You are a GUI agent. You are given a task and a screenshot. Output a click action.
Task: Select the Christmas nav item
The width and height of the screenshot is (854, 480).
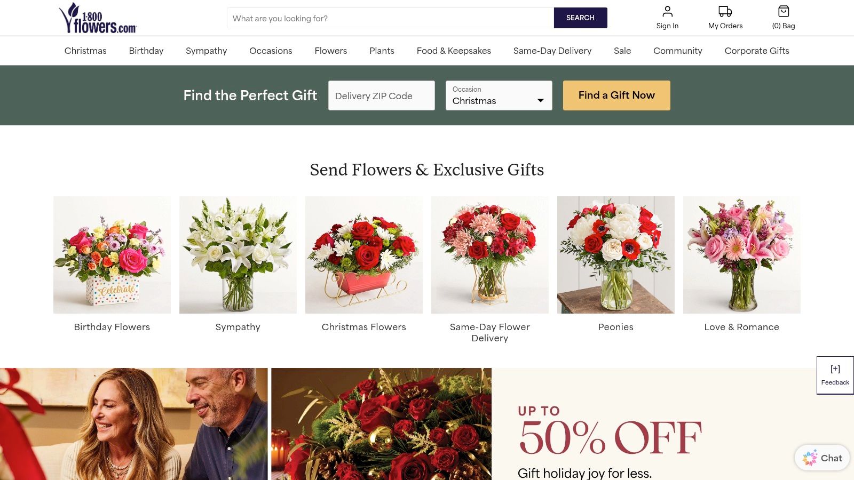click(85, 51)
